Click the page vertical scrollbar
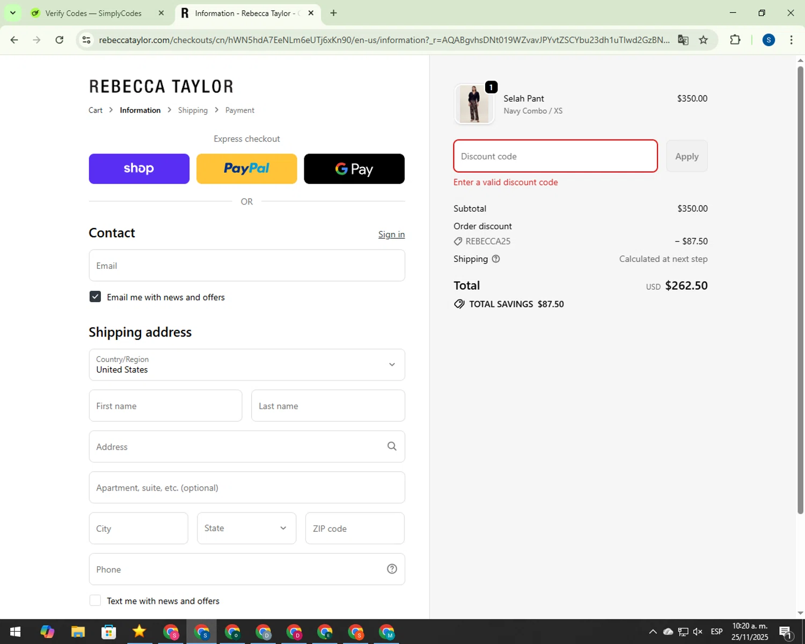 coord(800,290)
